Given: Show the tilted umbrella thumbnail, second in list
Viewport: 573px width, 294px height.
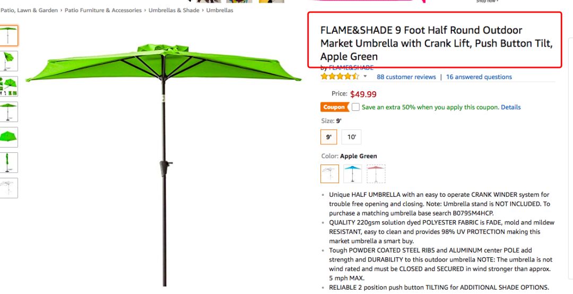Looking at the screenshot, I should point(8,61).
